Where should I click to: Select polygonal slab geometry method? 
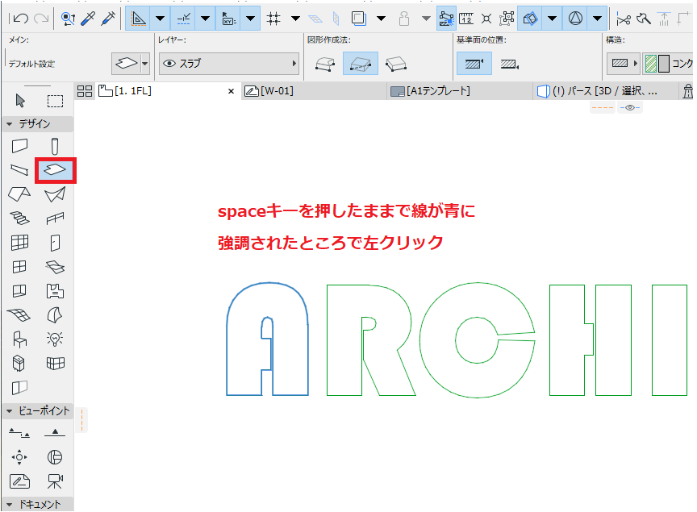325,64
